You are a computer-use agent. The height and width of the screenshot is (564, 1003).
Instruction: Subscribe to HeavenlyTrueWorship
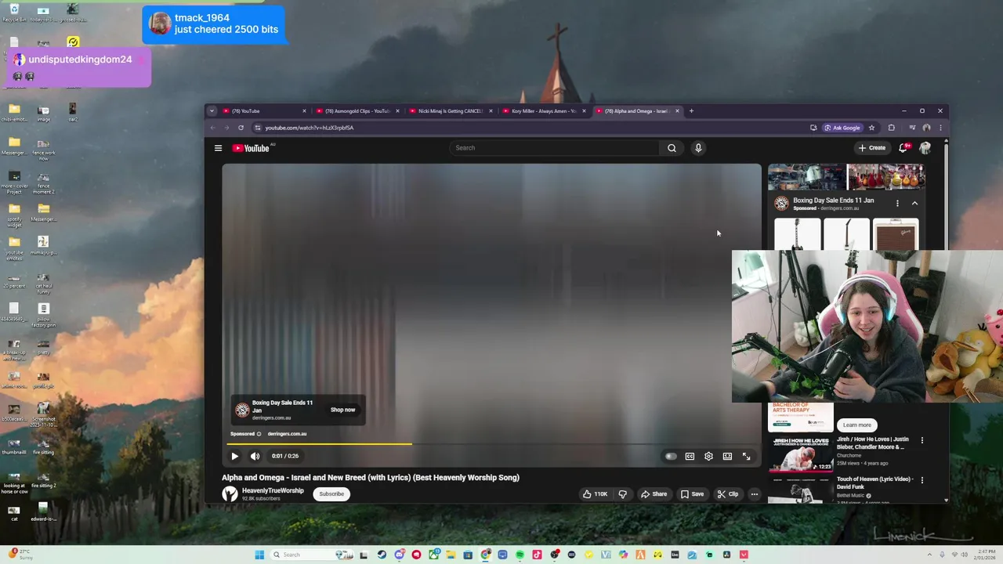point(331,493)
